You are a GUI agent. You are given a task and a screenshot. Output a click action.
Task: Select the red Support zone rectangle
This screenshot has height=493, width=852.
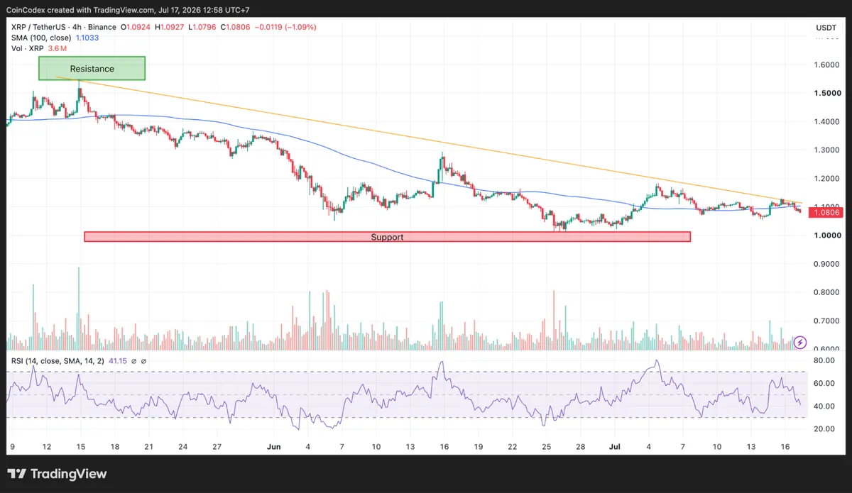[x=387, y=236]
